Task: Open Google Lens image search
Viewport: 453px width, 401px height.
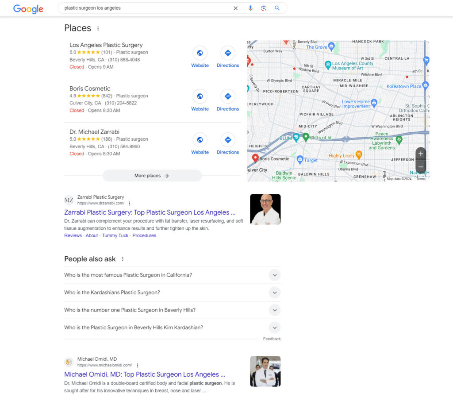Action: [264, 8]
